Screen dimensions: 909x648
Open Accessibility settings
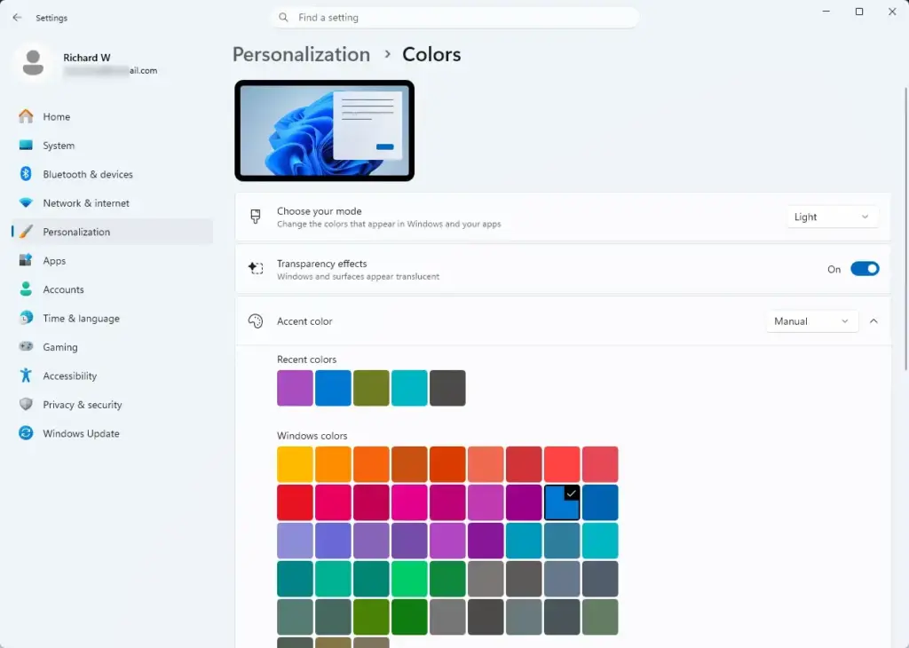113,375
